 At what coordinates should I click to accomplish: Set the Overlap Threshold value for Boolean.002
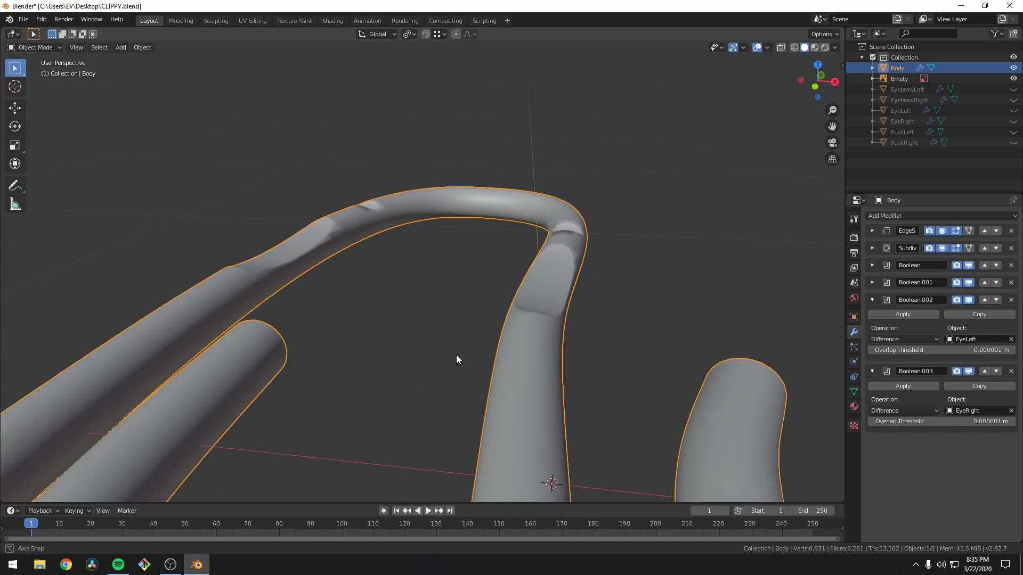(941, 350)
